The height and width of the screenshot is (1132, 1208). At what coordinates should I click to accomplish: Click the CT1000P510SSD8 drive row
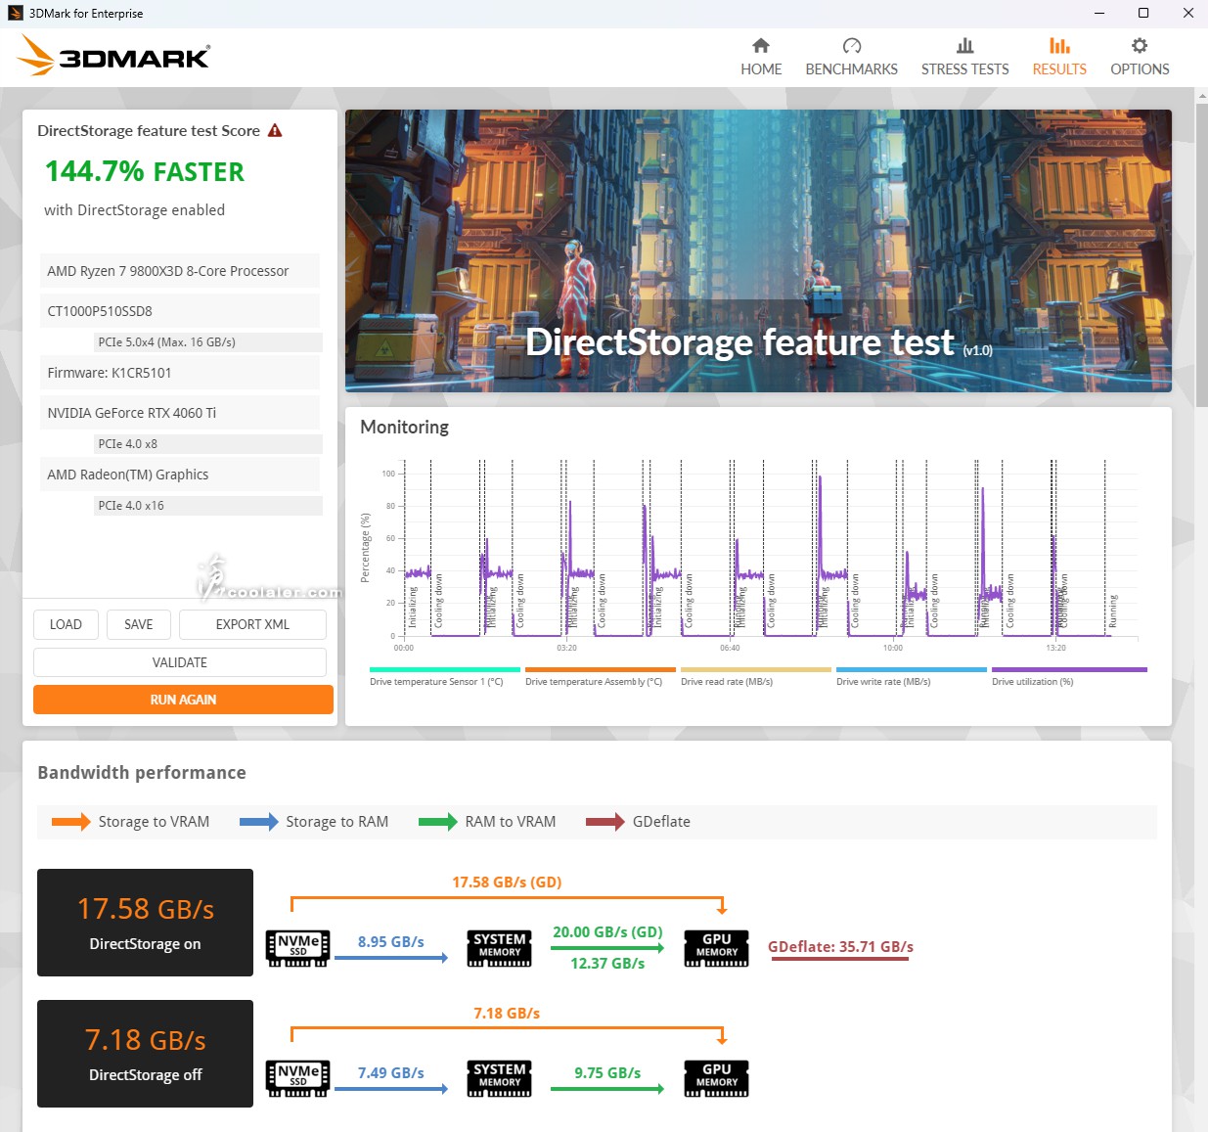point(180,311)
